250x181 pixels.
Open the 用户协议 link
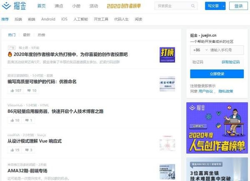(206, 91)
